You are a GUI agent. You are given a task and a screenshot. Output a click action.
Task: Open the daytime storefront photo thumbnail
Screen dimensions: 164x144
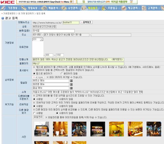(x=42, y=129)
